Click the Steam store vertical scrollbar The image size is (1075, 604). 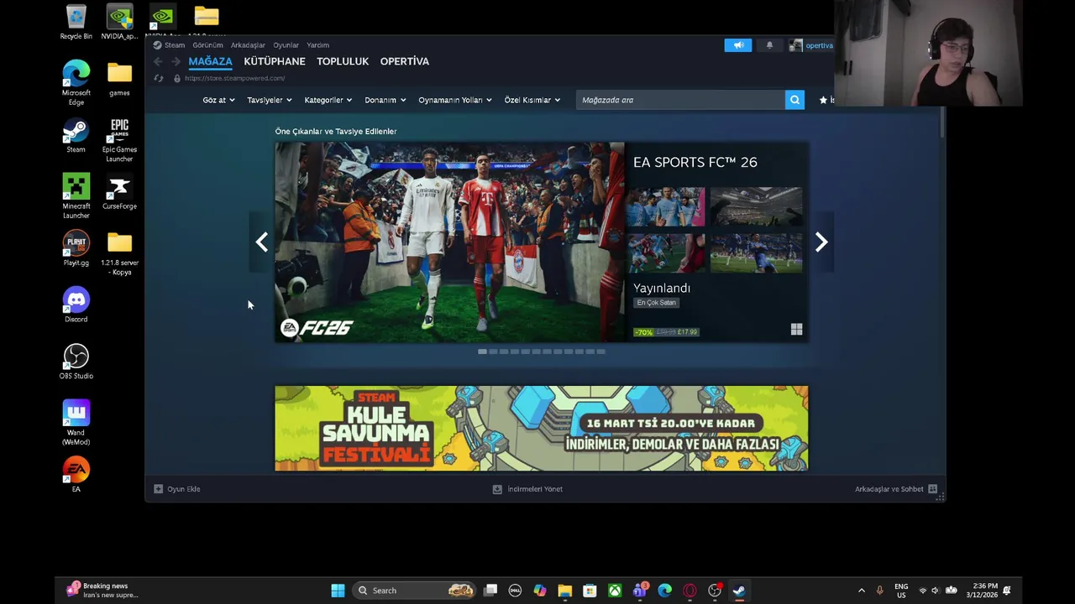942,122
